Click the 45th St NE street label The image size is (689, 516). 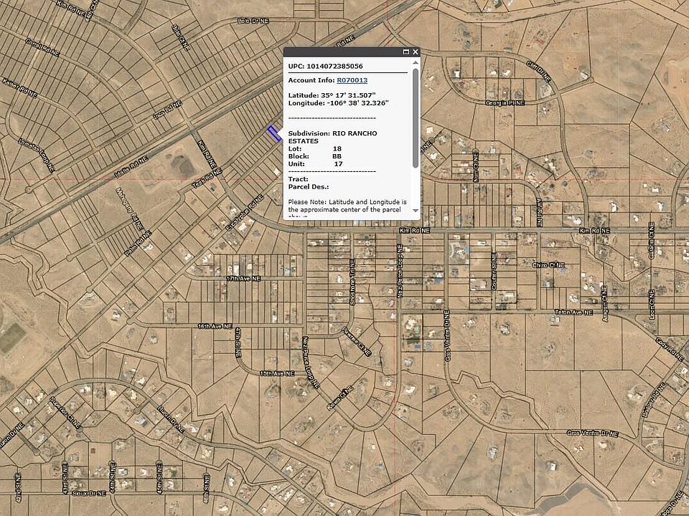(x=159, y=479)
